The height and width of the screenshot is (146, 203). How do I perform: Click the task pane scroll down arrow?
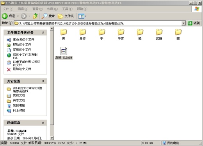tap(52, 138)
